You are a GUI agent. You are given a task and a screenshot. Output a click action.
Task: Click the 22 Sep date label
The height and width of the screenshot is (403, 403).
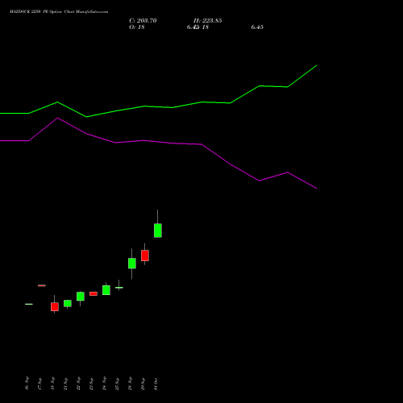coord(78,383)
